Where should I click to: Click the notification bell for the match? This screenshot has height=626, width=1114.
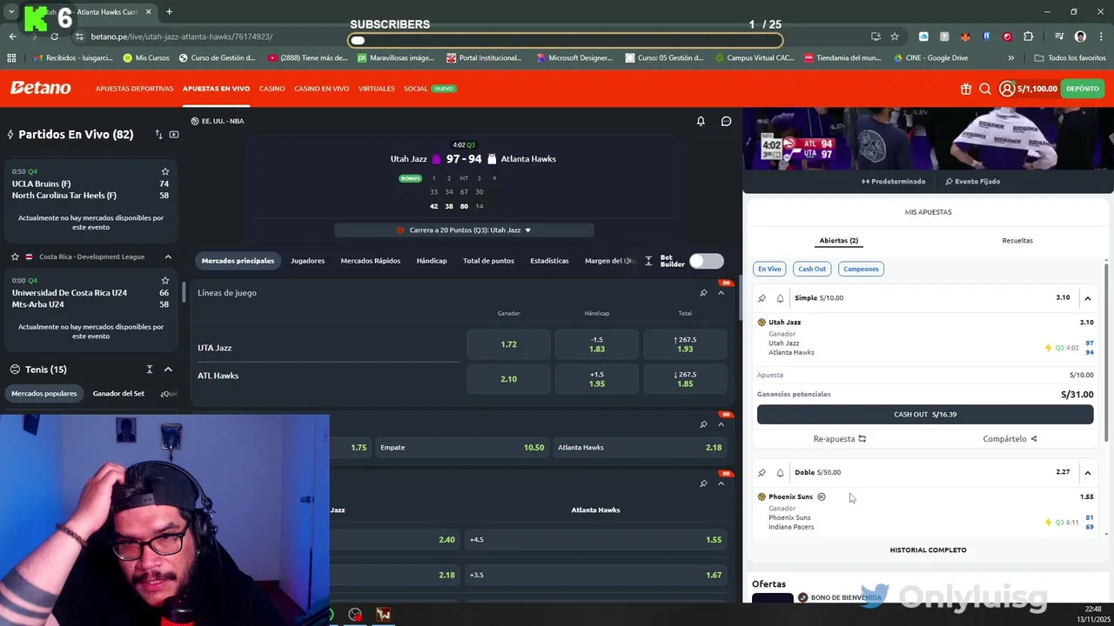click(x=701, y=121)
